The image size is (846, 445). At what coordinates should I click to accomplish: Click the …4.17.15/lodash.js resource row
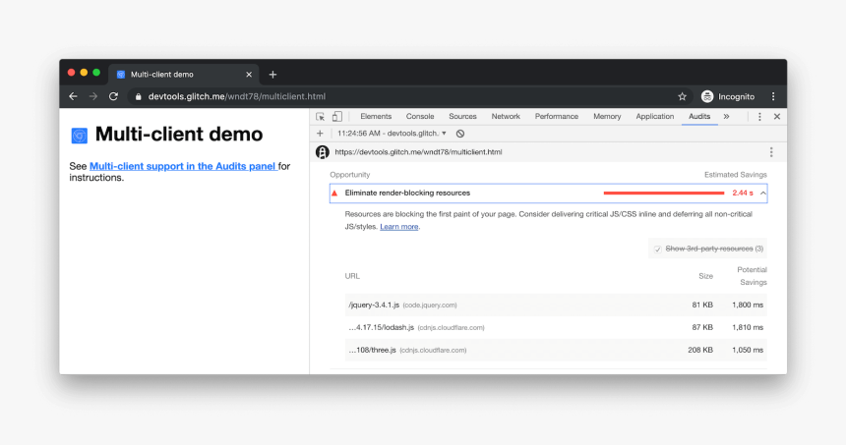[x=556, y=327]
